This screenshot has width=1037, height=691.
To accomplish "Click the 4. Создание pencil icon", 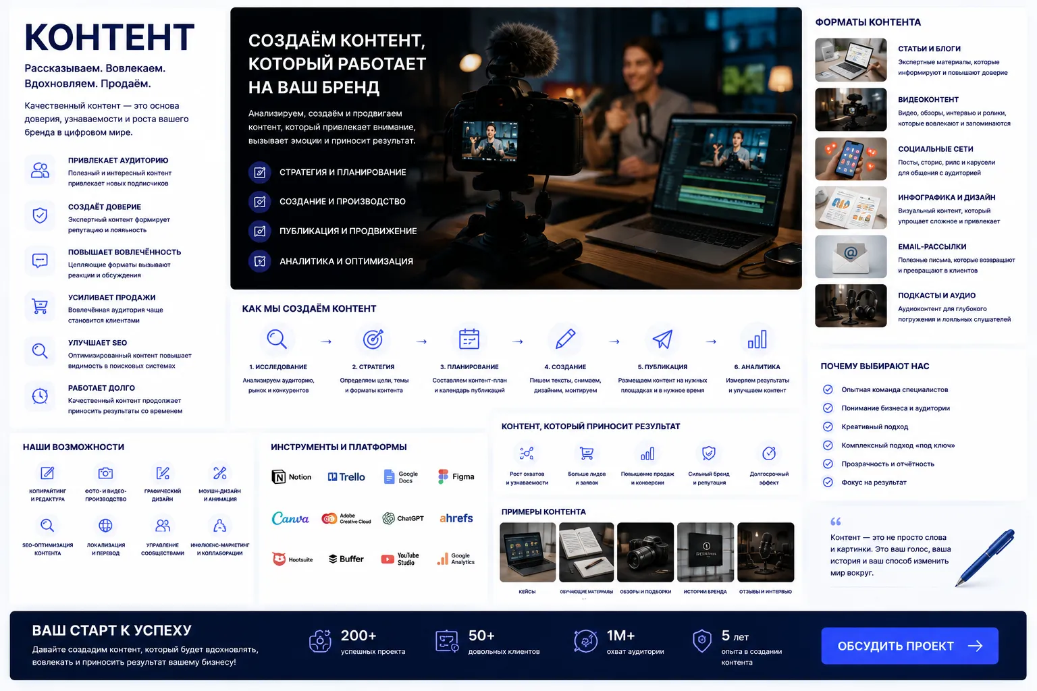I will [x=565, y=339].
